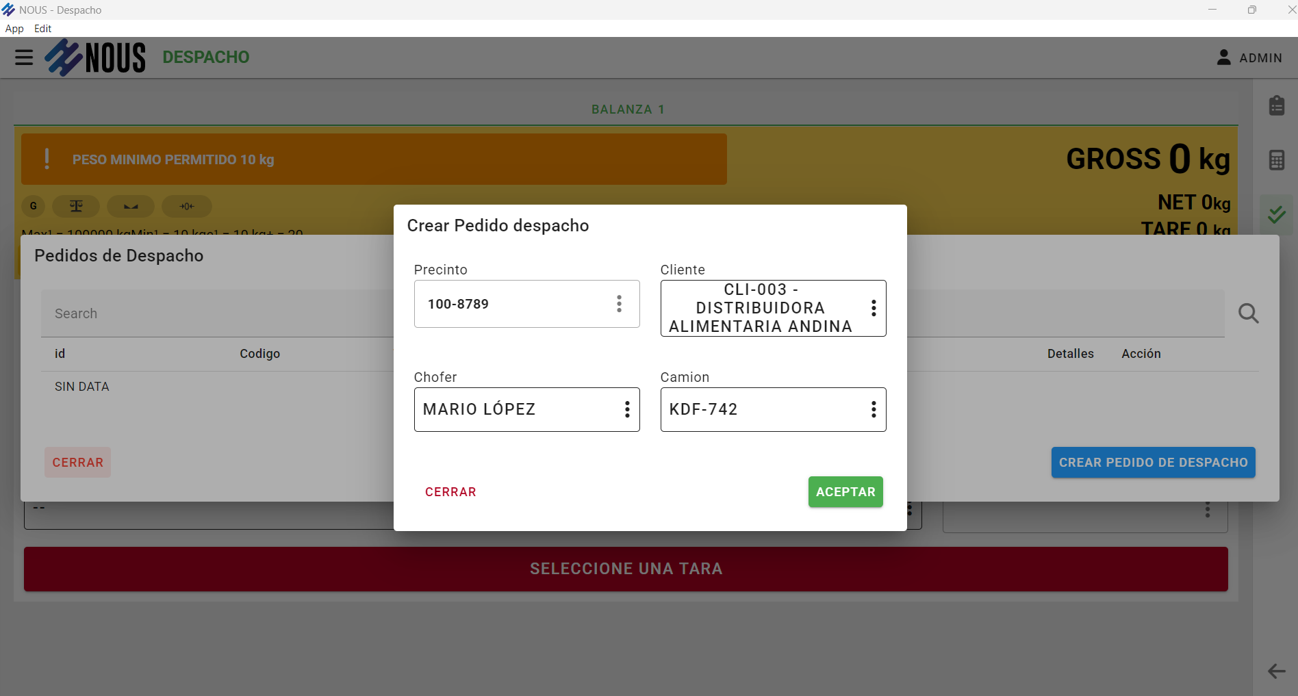This screenshot has width=1298, height=696.
Task: Click the clipboard list icon in sidebar
Action: (1276, 105)
